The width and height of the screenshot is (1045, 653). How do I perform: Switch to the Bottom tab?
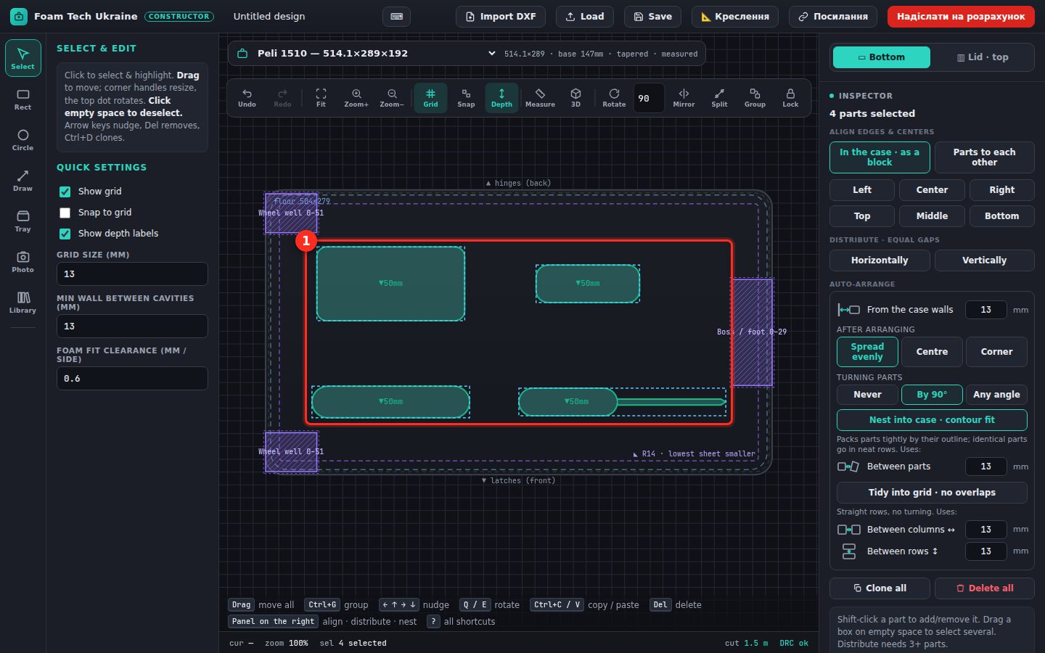(x=881, y=57)
